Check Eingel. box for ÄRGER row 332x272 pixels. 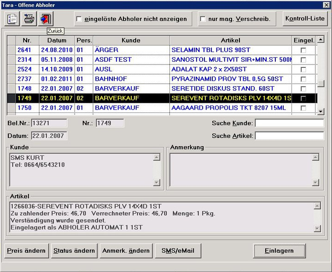click(x=303, y=50)
